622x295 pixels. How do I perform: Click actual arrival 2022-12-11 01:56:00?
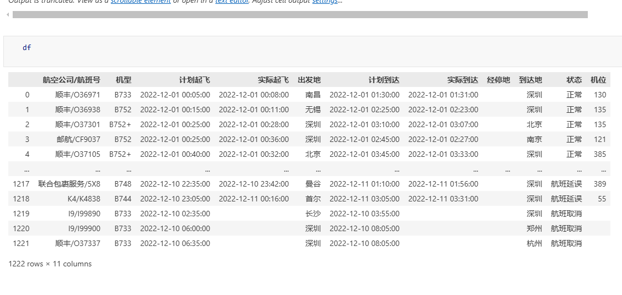[443, 184]
